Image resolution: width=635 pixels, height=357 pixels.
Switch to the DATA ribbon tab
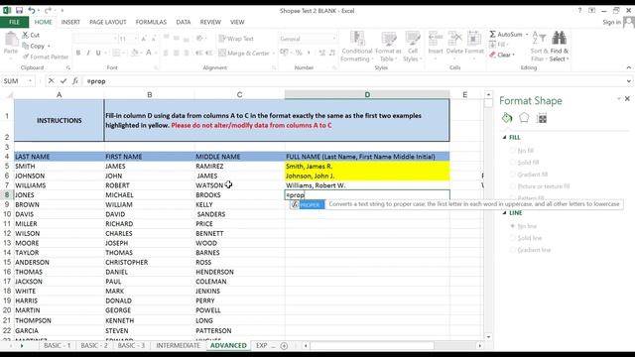[x=183, y=22]
